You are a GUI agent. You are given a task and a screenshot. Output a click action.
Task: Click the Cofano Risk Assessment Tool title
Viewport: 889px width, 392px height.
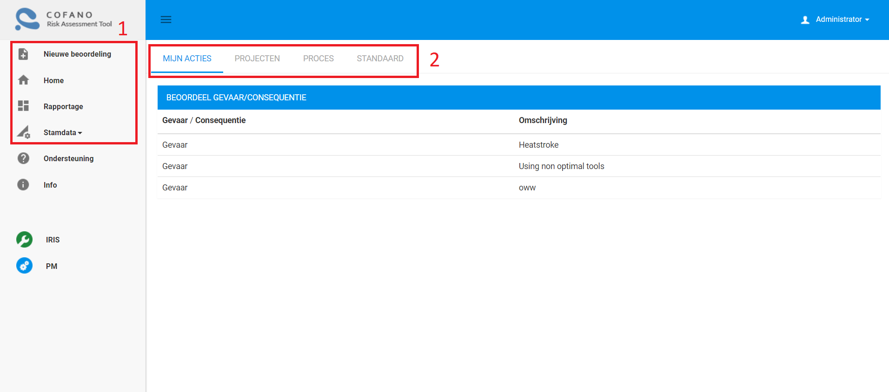click(79, 19)
